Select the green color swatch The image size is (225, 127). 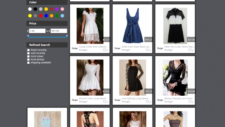pos(57,16)
